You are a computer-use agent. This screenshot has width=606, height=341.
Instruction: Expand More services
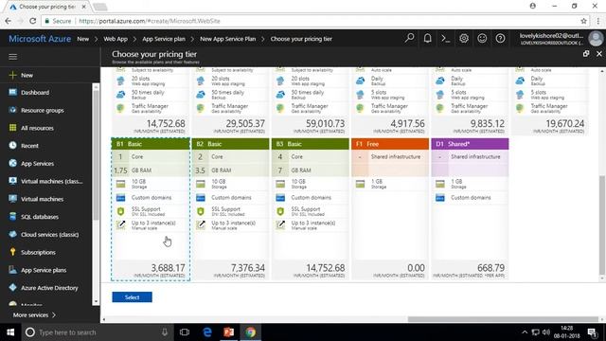(34, 314)
